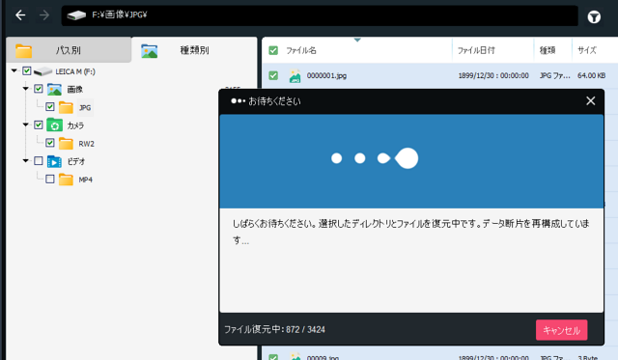Image resolution: width=618 pixels, height=360 pixels.
Task: Uncheck the 0000001.jpg file checkbox
Action: coord(273,75)
